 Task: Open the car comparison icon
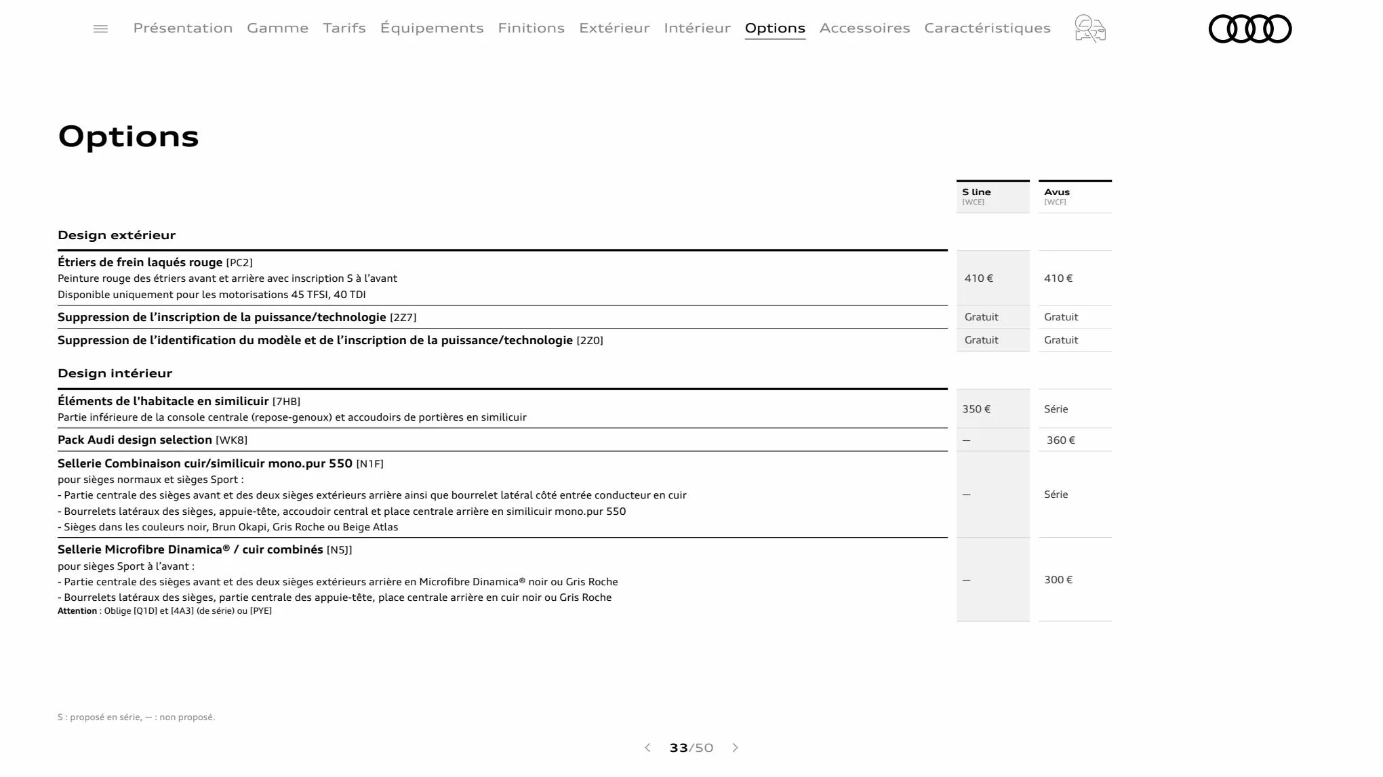[1090, 28]
